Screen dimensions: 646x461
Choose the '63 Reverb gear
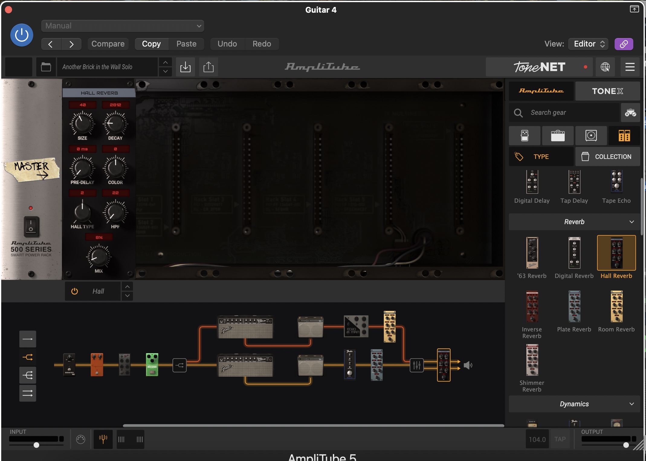[532, 253]
